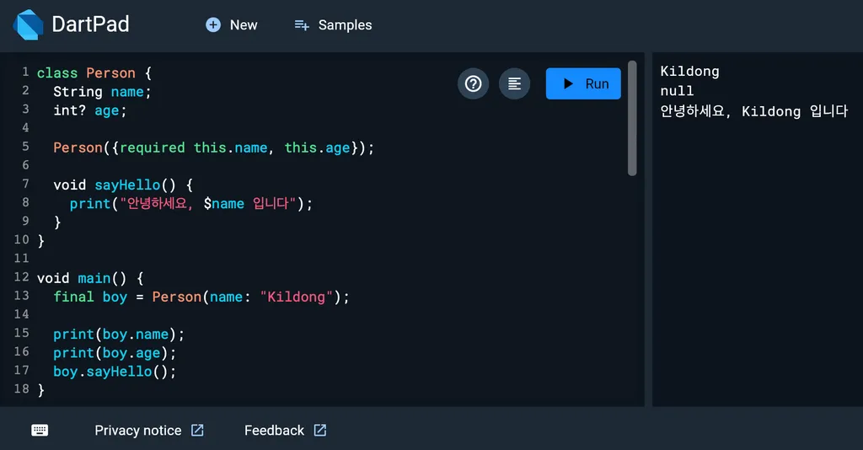Open the Samples menu

coord(333,24)
